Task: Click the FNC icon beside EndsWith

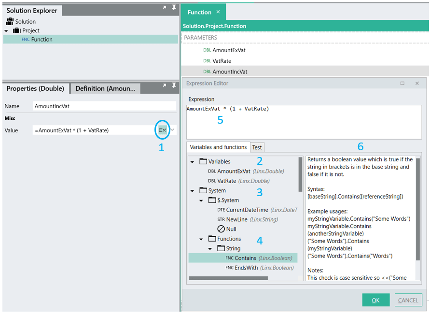Action: pos(230,268)
